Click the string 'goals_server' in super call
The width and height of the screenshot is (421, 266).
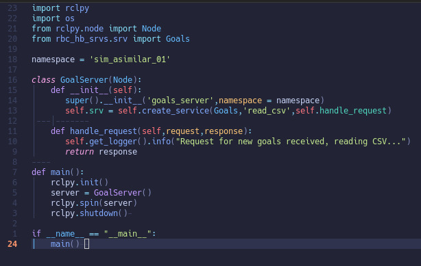[180, 101]
